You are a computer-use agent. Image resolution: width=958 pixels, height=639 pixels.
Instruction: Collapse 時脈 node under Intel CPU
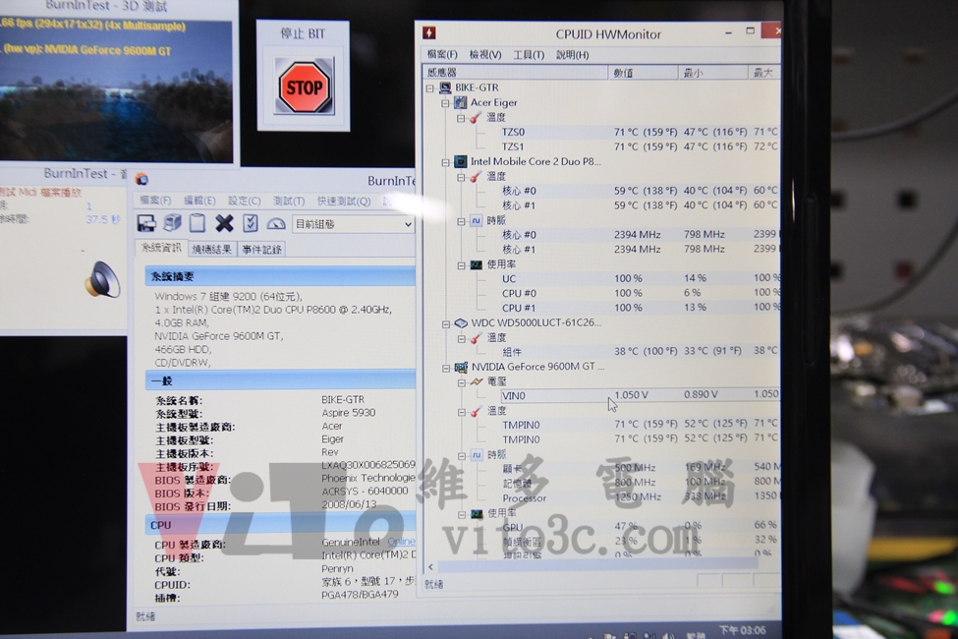click(461, 221)
